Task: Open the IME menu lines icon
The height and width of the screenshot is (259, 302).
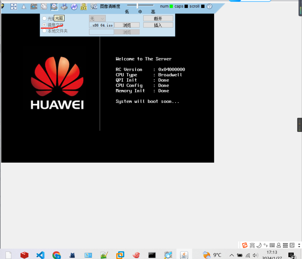Action: (x=285, y=245)
